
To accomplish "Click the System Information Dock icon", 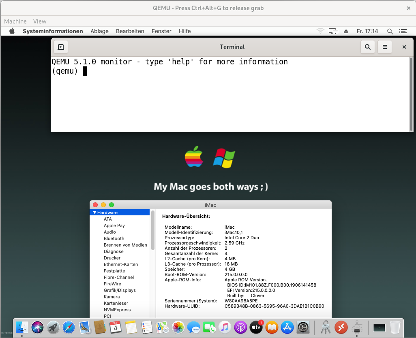I will coord(357,327).
